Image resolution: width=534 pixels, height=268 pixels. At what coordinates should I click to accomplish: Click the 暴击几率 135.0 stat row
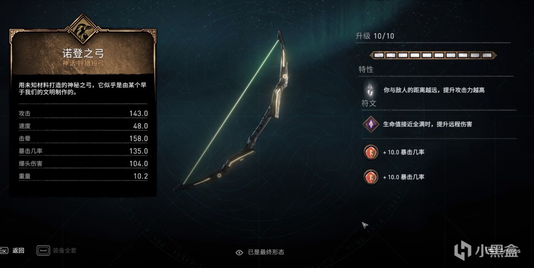[x=83, y=151]
